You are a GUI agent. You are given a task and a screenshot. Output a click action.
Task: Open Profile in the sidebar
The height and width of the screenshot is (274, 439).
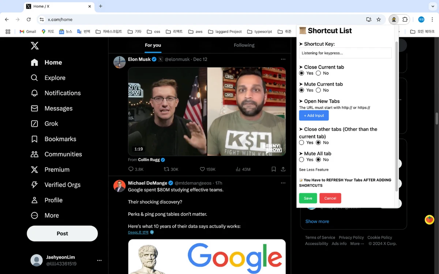(46, 201)
